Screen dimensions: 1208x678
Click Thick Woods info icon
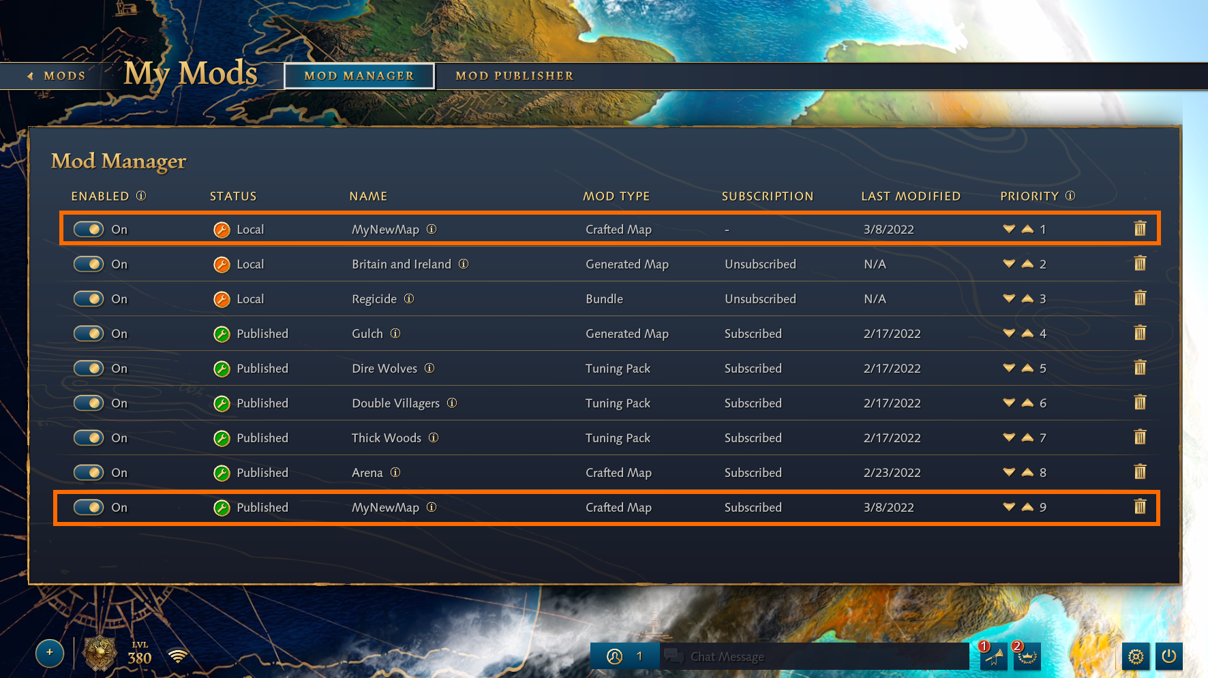pos(434,437)
